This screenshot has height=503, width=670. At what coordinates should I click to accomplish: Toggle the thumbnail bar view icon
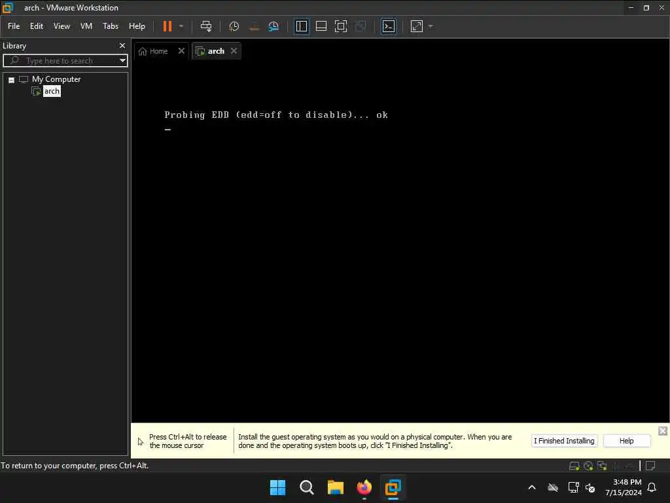click(321, 26)
